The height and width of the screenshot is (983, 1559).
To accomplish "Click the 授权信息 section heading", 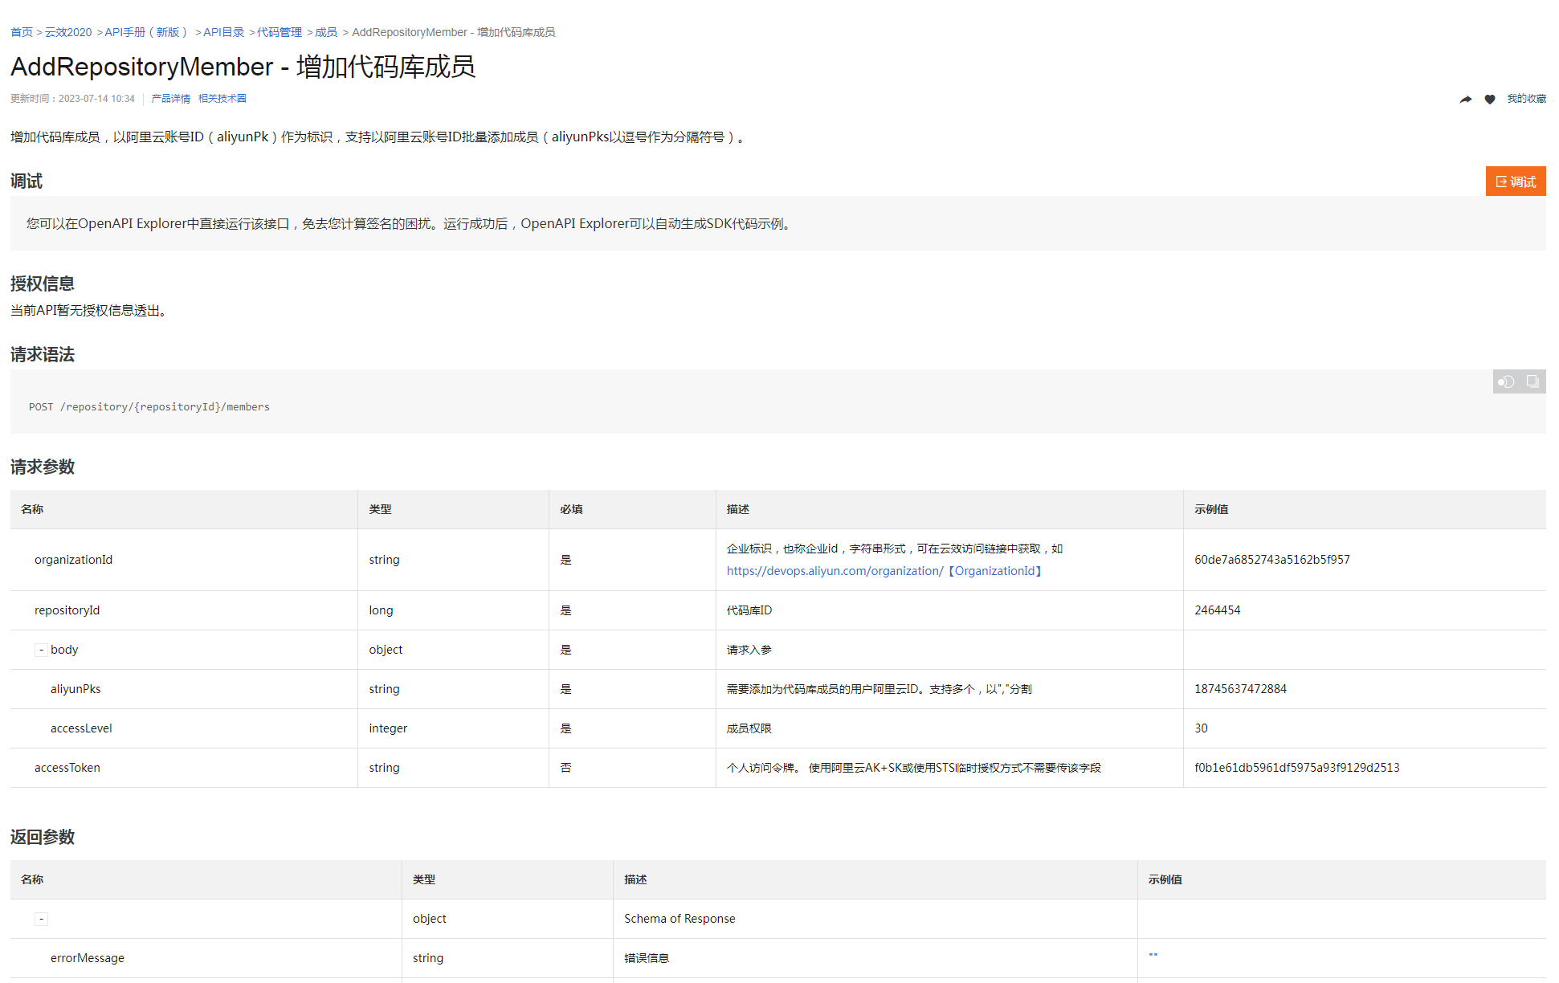I will tap(43, 283).
